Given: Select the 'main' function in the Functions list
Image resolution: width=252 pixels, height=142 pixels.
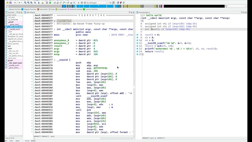Looking at the screenshot, I should (10, 49).
